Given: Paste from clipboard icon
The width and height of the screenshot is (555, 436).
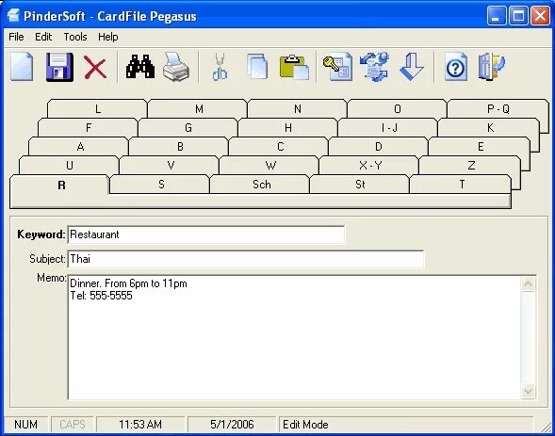Looking at the screenshot, I should [294, 67].
